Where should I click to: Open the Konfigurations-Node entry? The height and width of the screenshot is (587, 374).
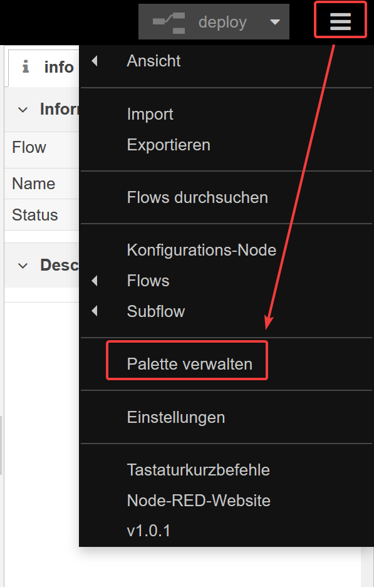pos(201,250)
